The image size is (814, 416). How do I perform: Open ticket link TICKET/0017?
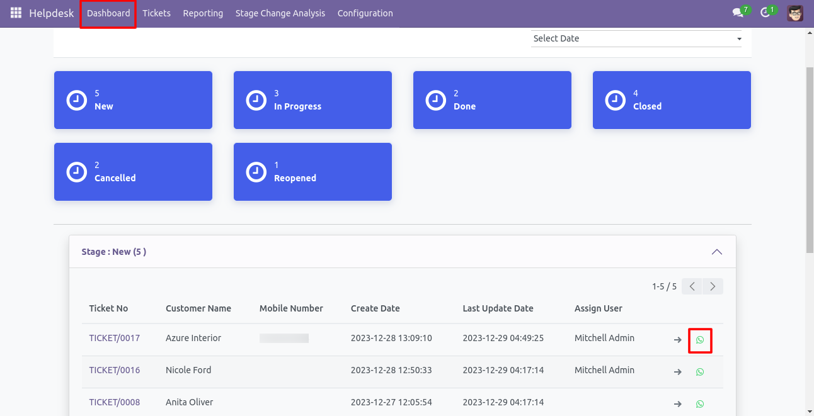point(115,338)
